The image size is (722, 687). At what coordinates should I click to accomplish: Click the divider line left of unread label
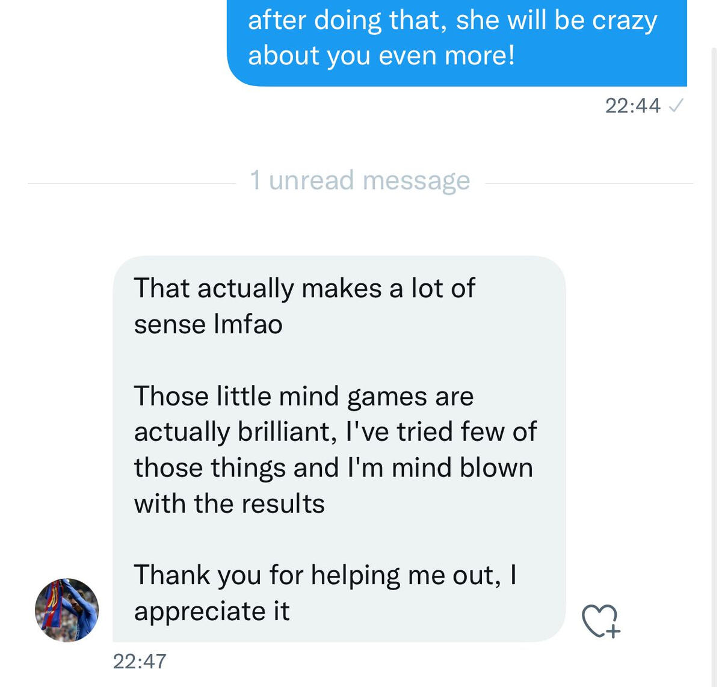pos(132,183)
